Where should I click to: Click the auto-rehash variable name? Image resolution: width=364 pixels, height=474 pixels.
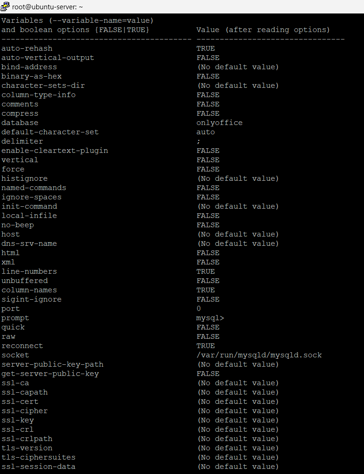pyautogui.click(x=27, y=48)
